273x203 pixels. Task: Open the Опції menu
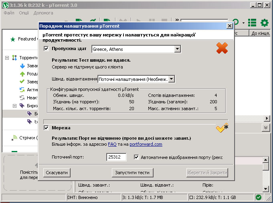point(24,13)
